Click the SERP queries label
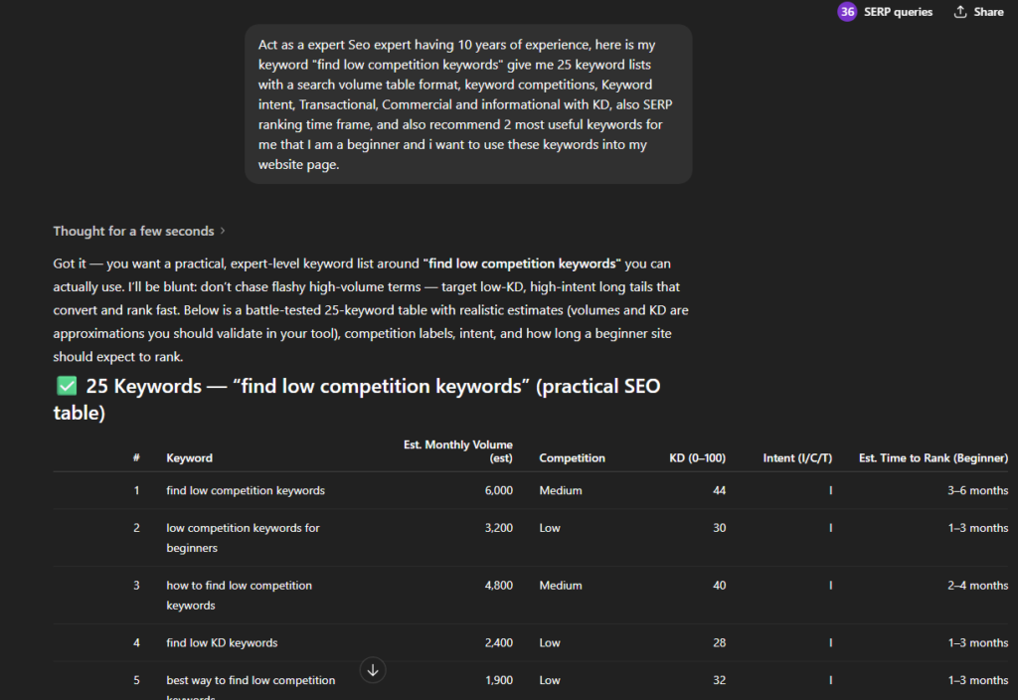Image resolution: width=1018 pixels, height=700 pixels. coord(898,12)
